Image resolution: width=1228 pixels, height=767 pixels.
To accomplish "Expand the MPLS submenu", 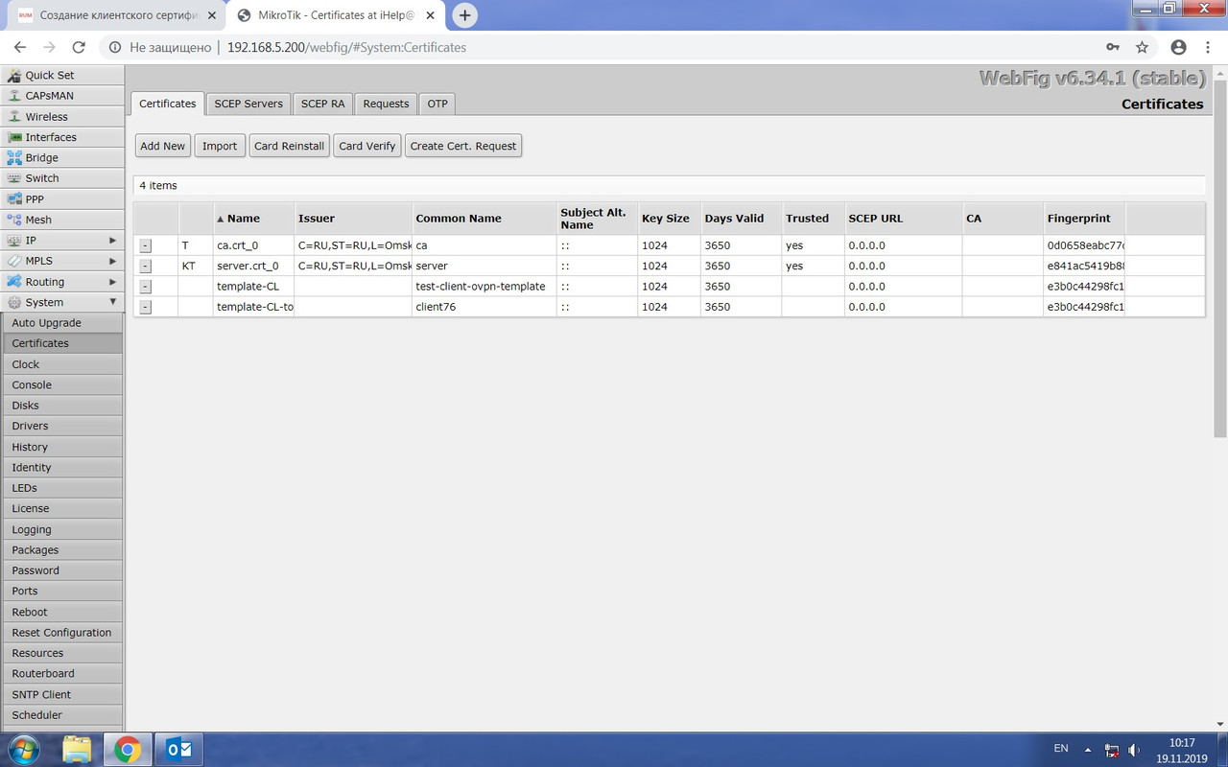I will [x=61, y=261].
